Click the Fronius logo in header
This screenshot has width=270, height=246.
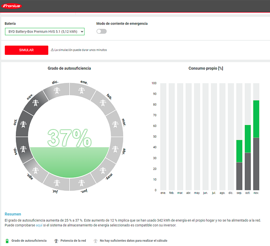tap(12, 6)
